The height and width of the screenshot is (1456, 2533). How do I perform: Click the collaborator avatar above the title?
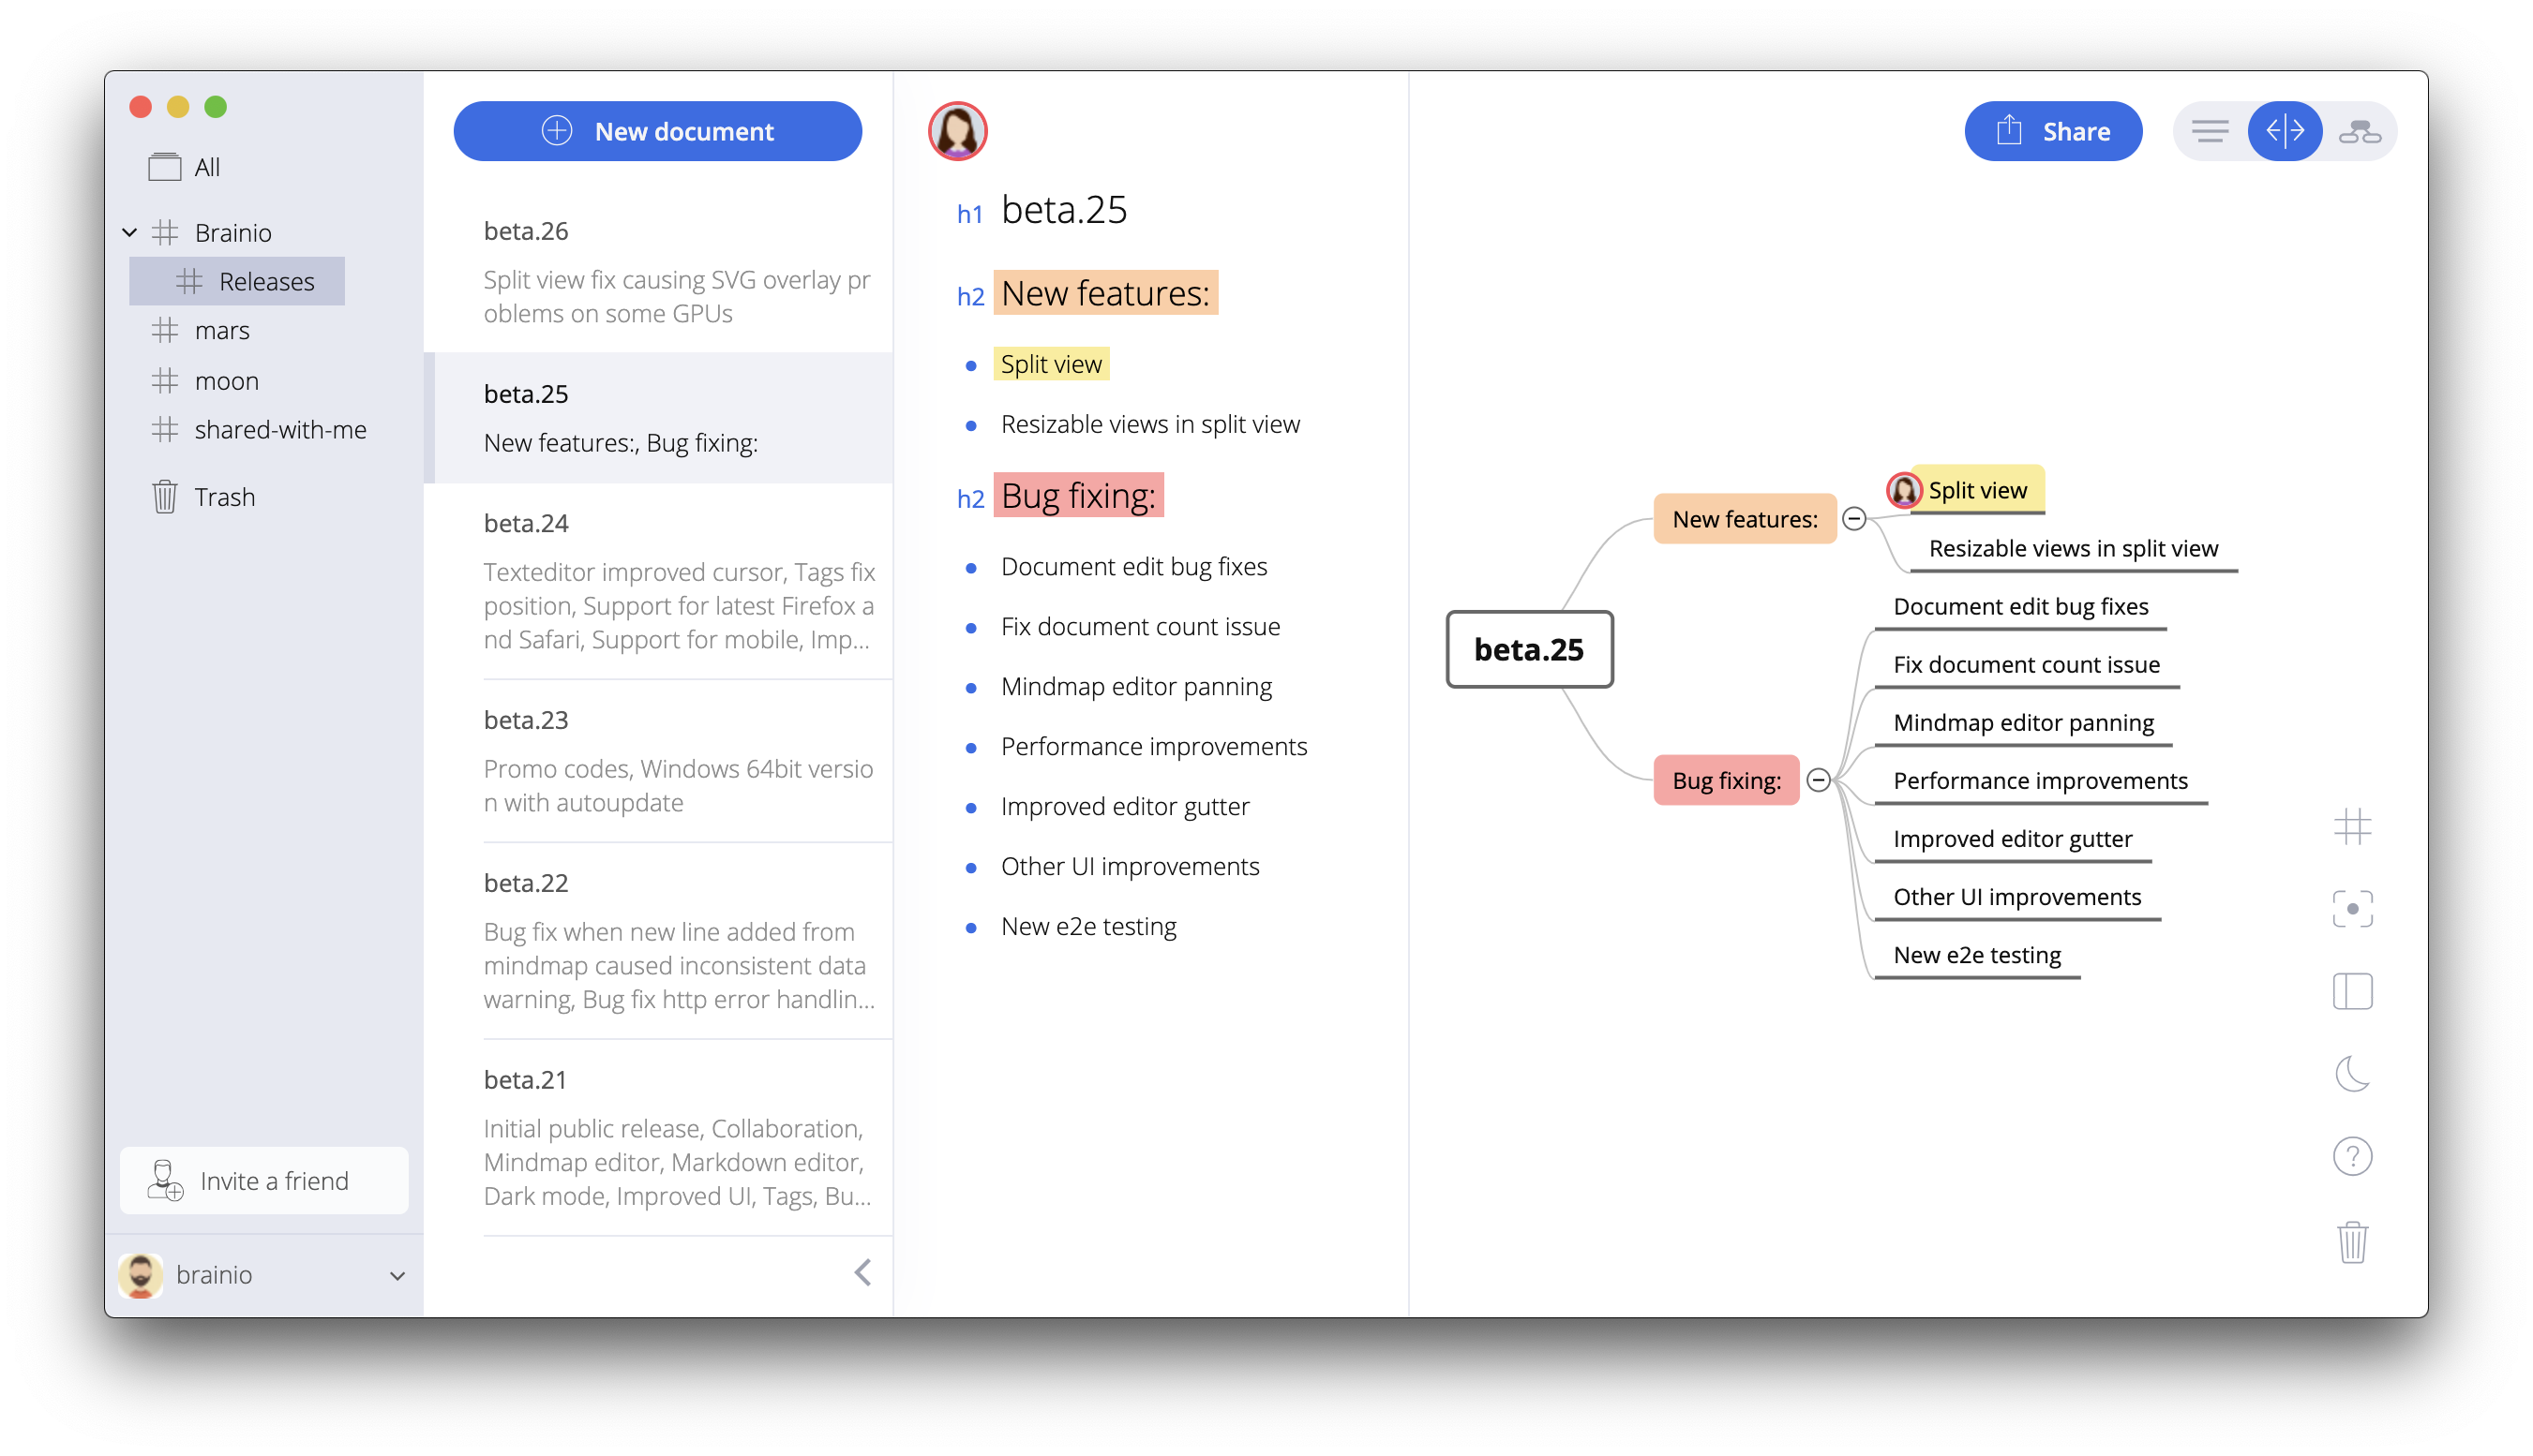pos(957,131)
